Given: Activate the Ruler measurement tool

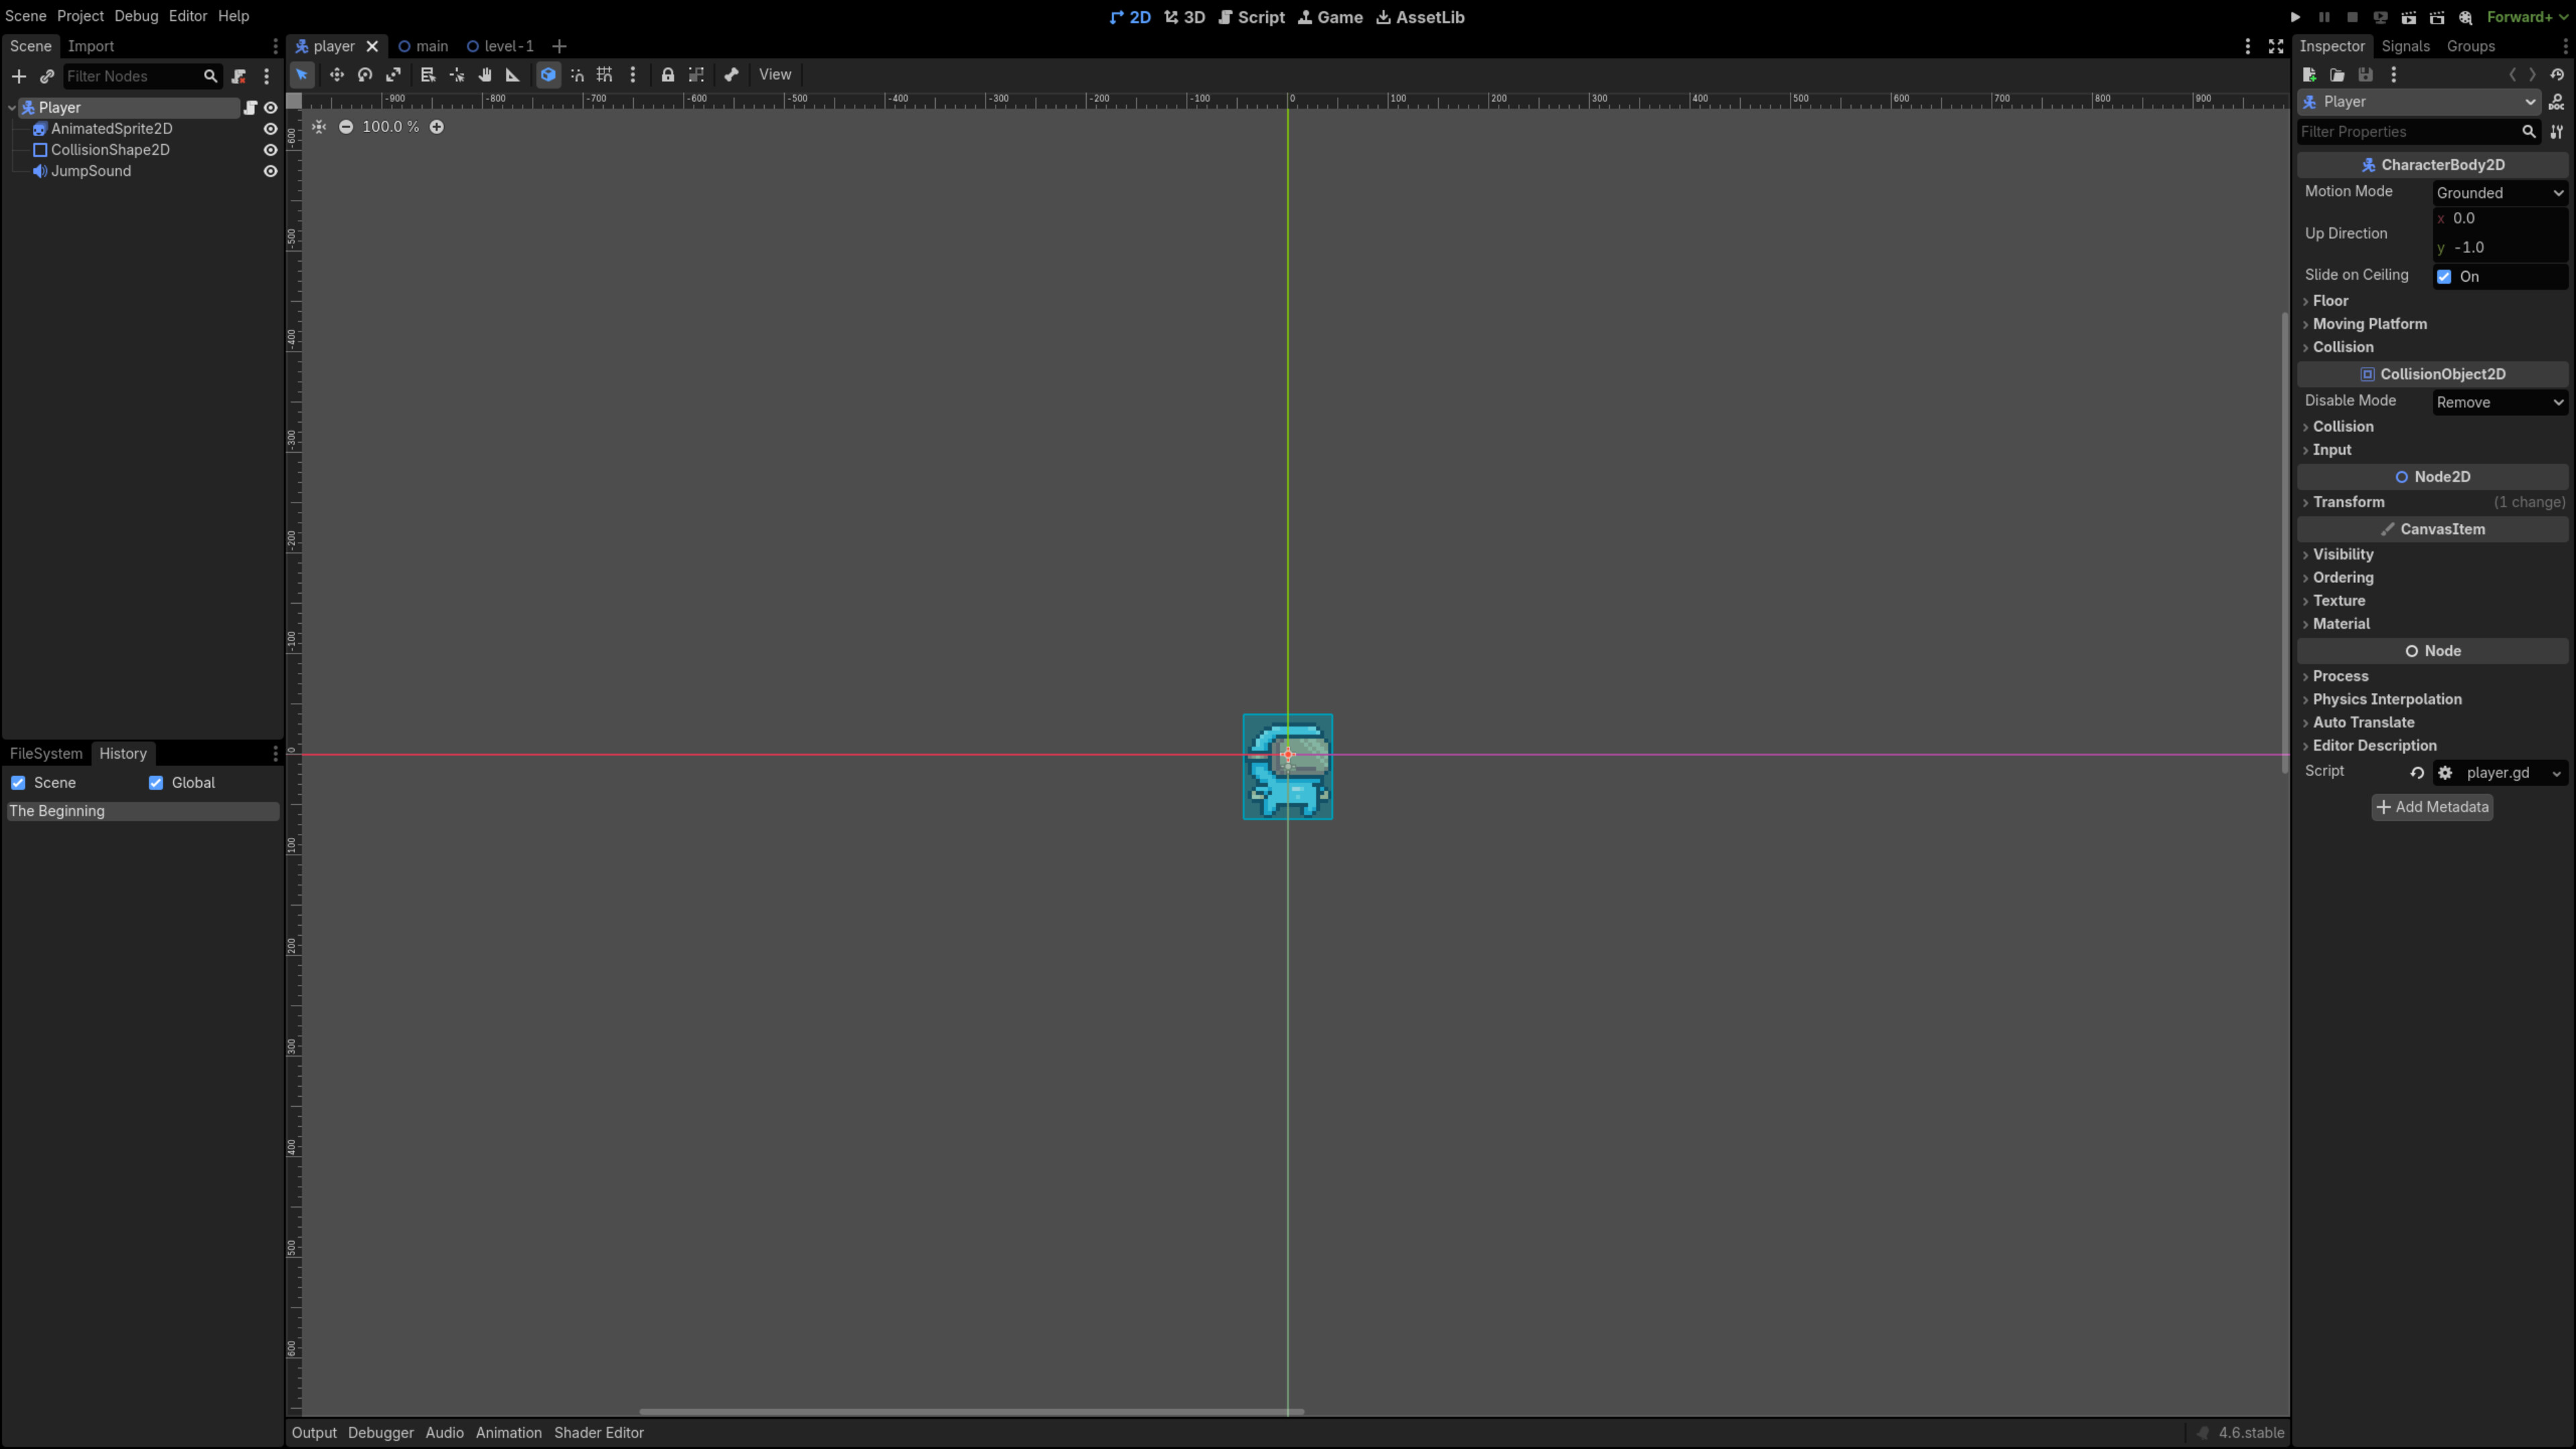Looking at the screenshot, I should [x=513, y=75].
